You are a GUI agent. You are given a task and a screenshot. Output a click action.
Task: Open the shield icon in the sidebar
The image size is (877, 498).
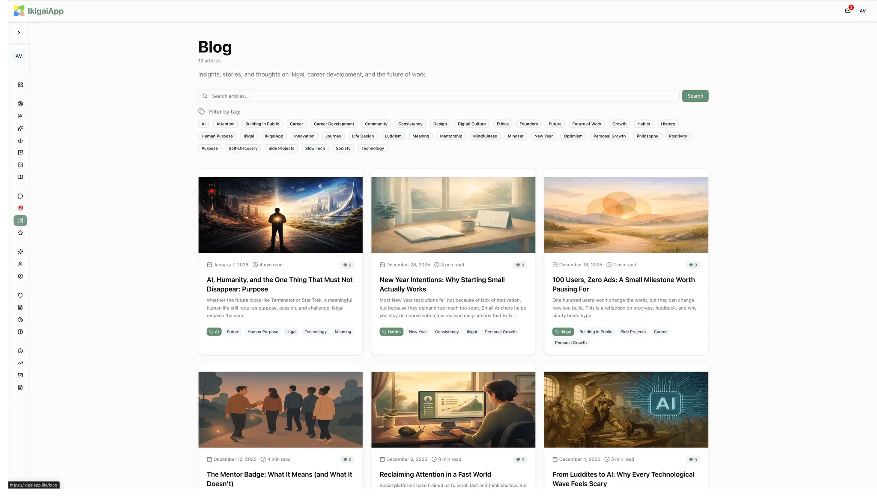click(20, 295)
